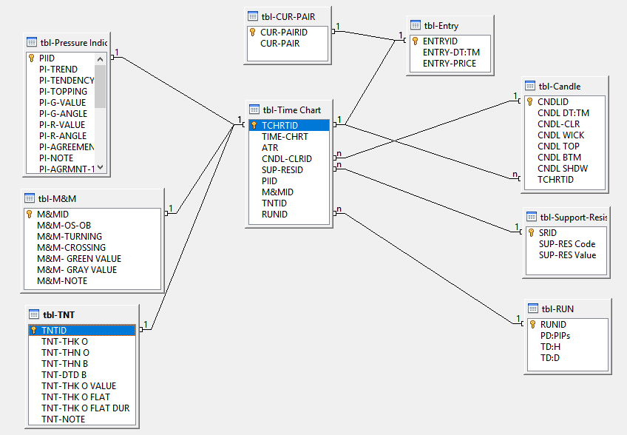This screenshot has width=627, height=435.
Task: Click the tbl-Candle title bar table icon
Action: coord(529,86)
